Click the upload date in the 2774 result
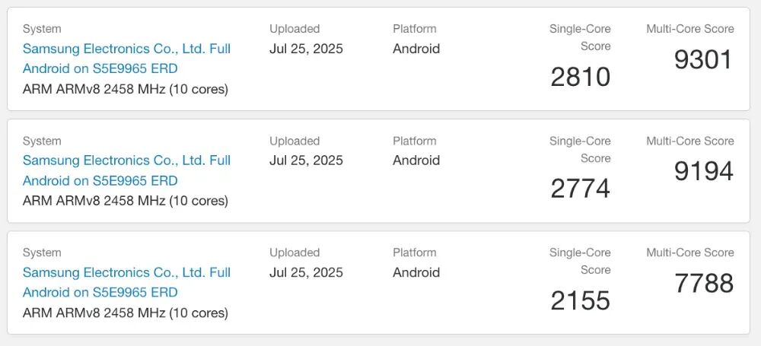The image size is (761, 346). (306, 160)
